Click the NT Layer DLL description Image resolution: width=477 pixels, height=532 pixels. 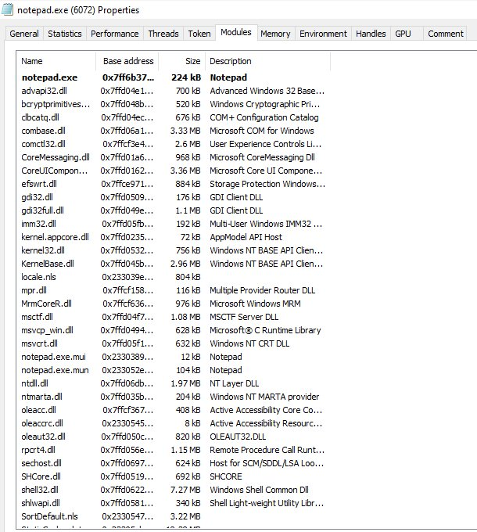pos(235,383)
